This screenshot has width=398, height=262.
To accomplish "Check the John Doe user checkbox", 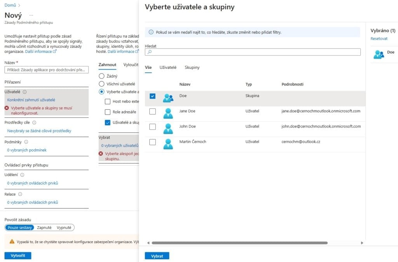I will pos(152,127).
